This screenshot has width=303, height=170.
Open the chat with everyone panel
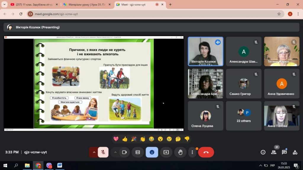click(x=284, y=152)
